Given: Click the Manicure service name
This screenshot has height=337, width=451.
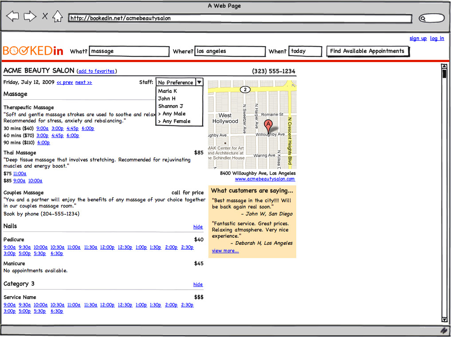Looking at the screenshot, I should 14,263.
